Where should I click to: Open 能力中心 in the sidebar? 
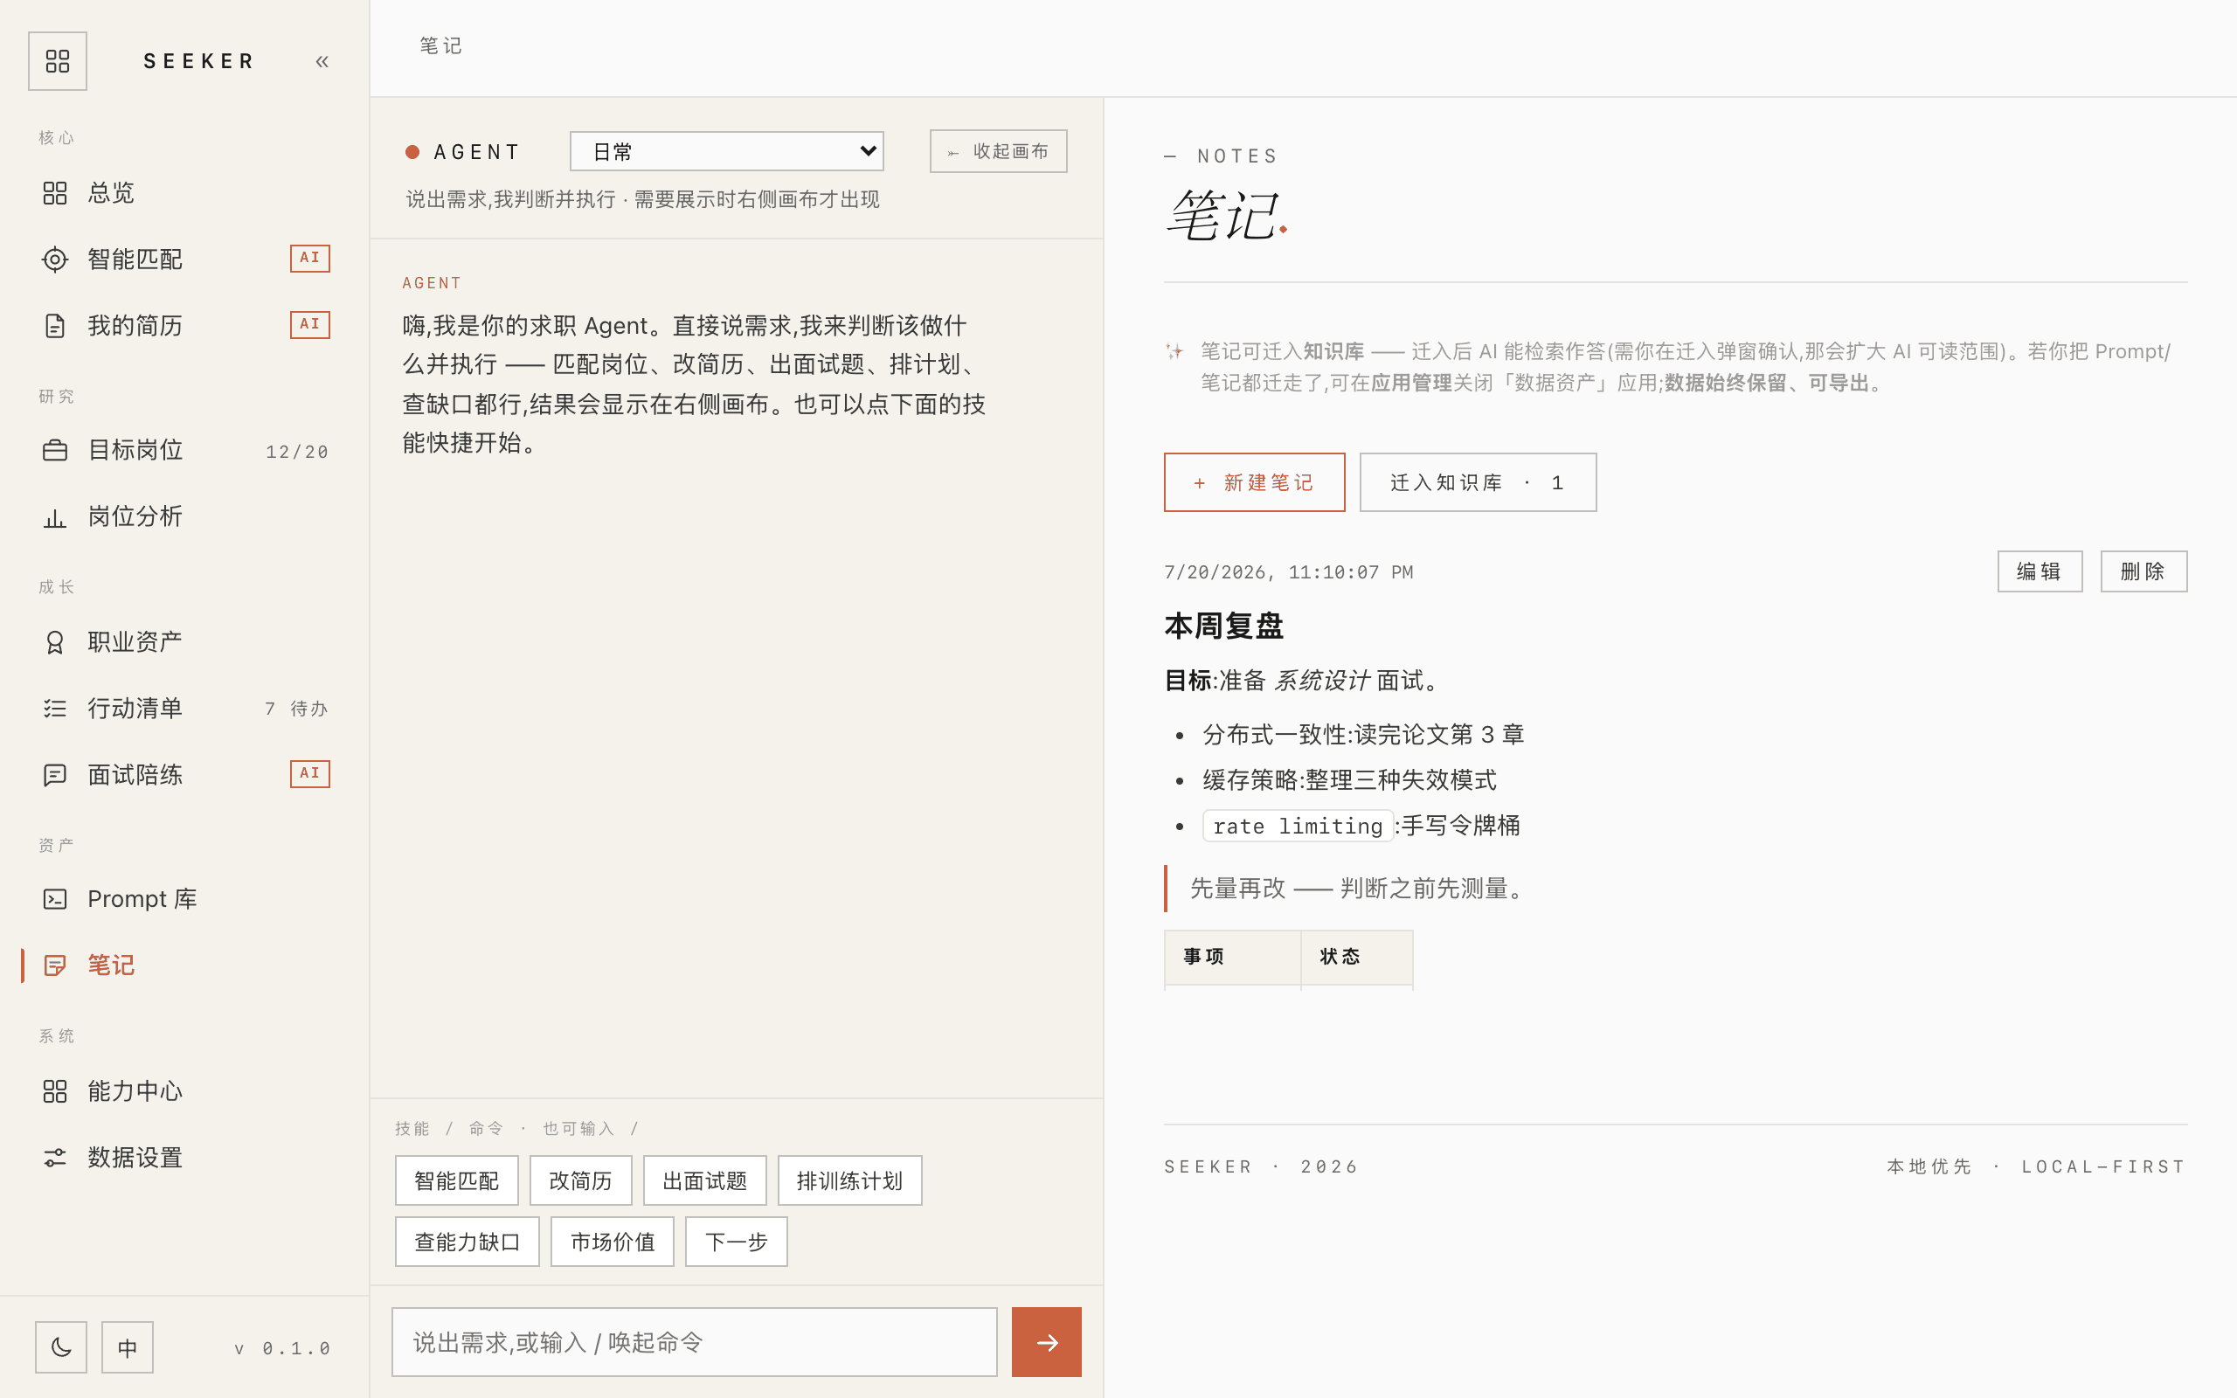tap(185, 1091)
